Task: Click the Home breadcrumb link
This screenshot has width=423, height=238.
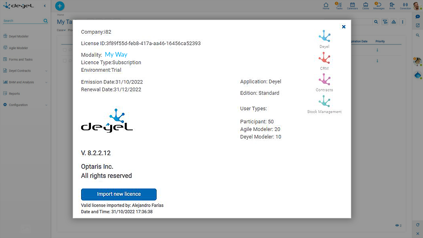Action: pos(60,15)
